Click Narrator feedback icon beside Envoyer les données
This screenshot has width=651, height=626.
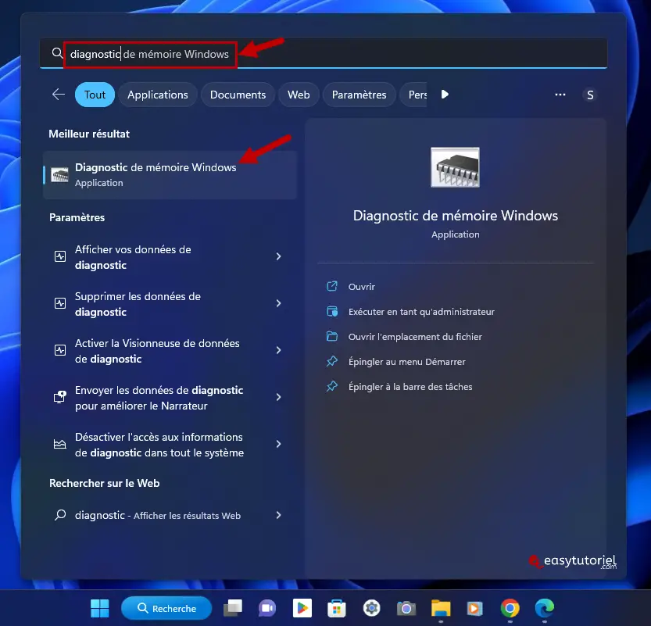[x=60, y=397]
